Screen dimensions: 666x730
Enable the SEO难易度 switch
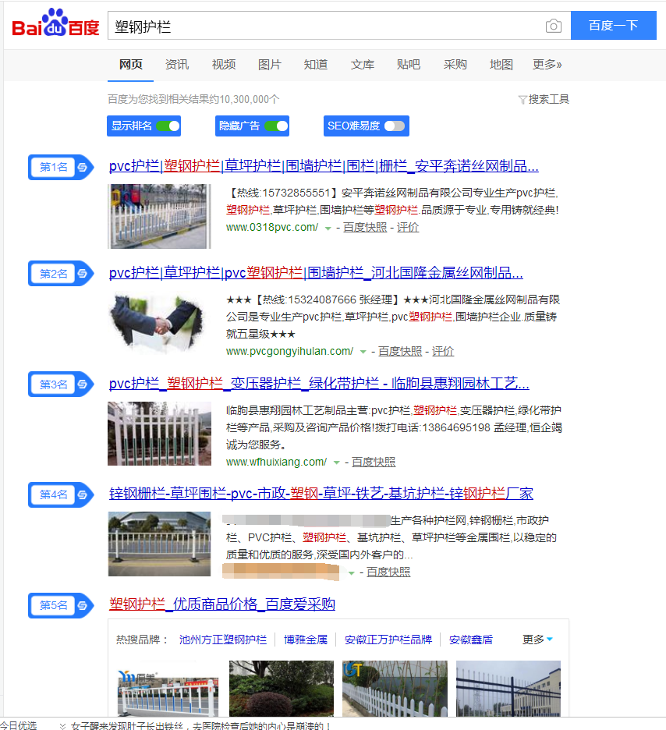tap(395, 126)
